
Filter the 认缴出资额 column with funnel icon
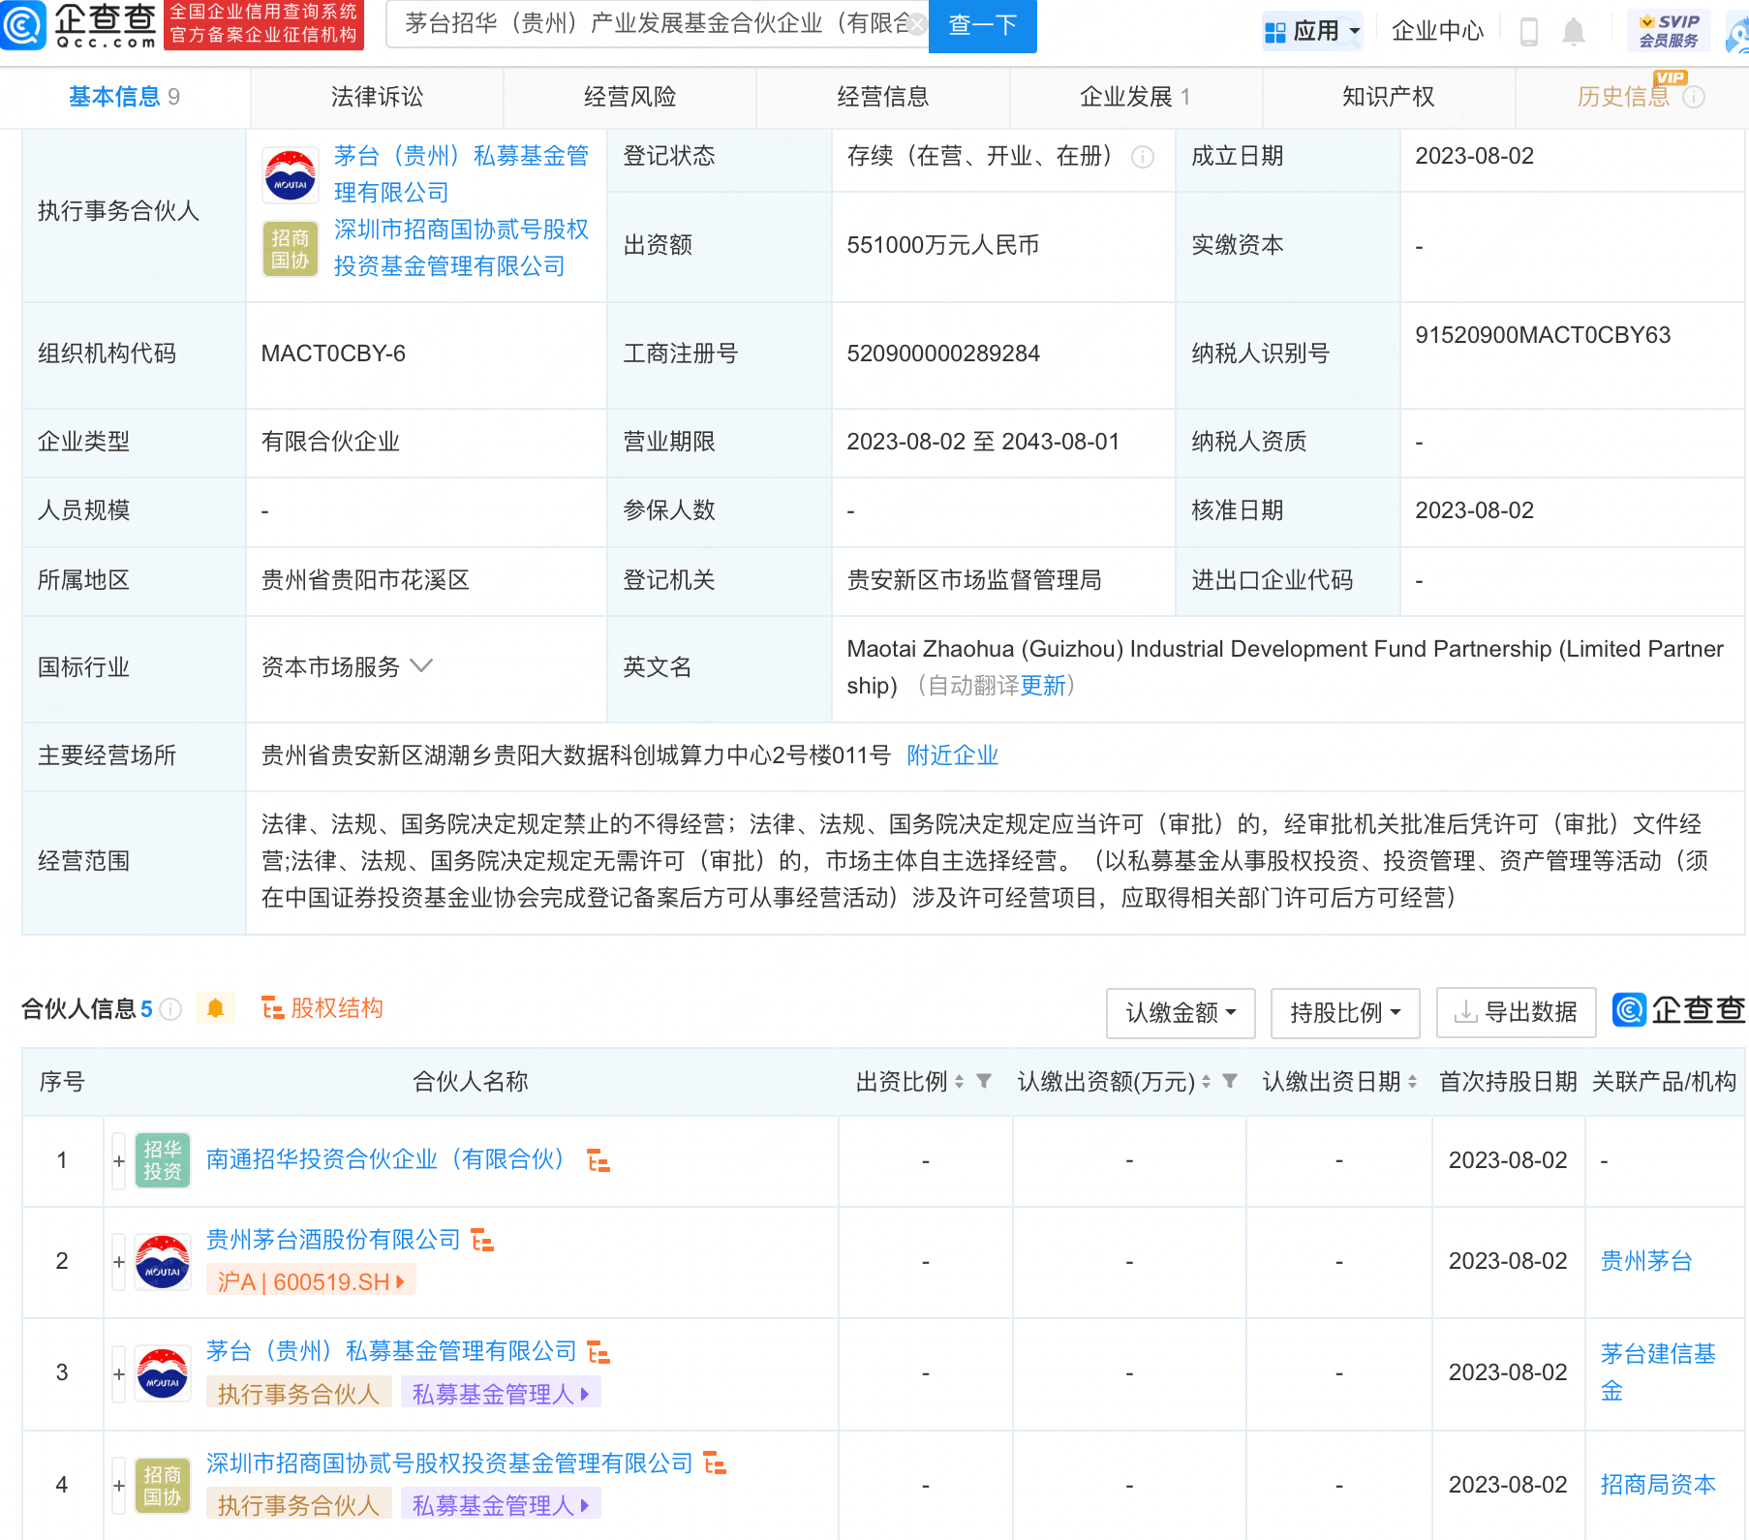[1230, 1081]
